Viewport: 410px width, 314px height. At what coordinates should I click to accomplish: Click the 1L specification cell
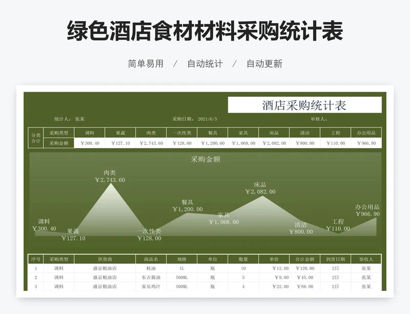[182, 268]
